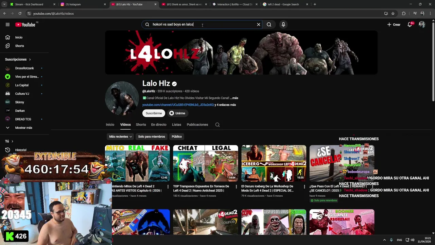Expand the Suscripciones section

click(18, 60)
